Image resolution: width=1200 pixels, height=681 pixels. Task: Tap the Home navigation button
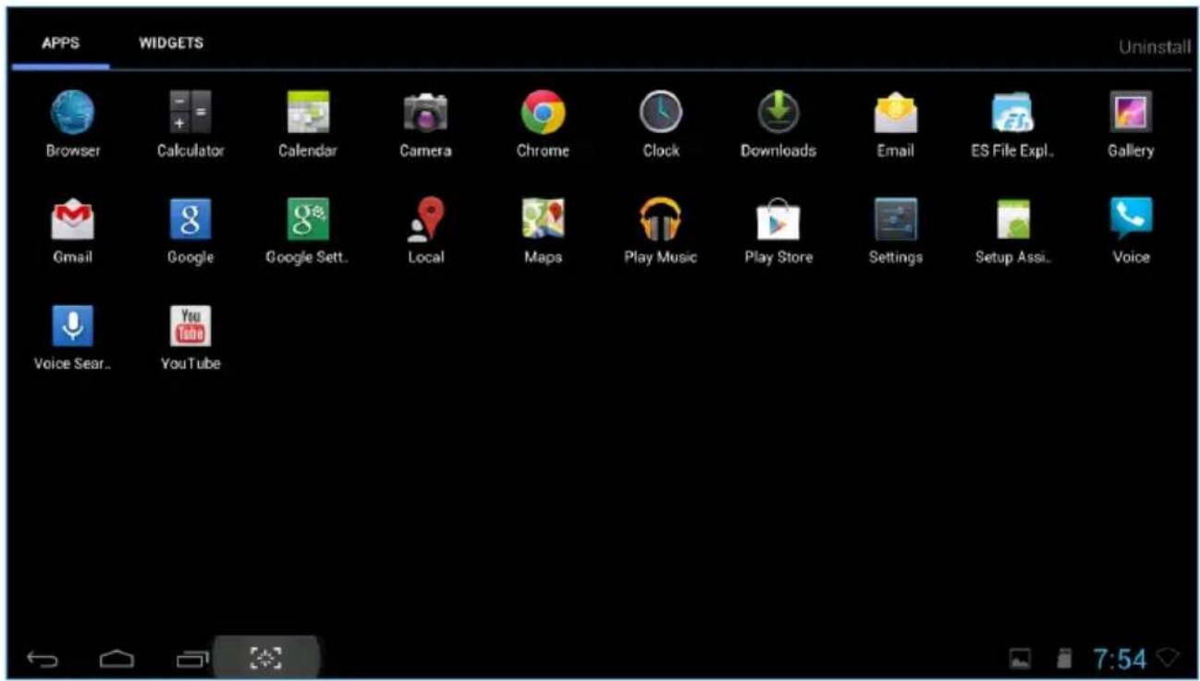116,659
